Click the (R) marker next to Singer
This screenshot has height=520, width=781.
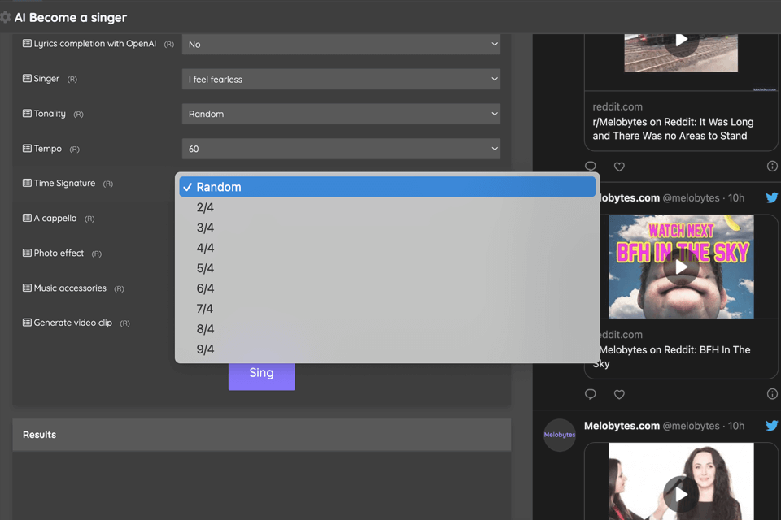pyautogui.click(x=72, y=79)
